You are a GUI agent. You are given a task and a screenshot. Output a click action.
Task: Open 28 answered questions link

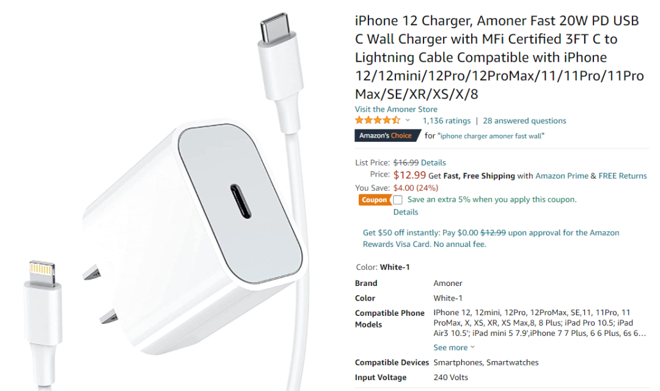click(x=524, y=121)
